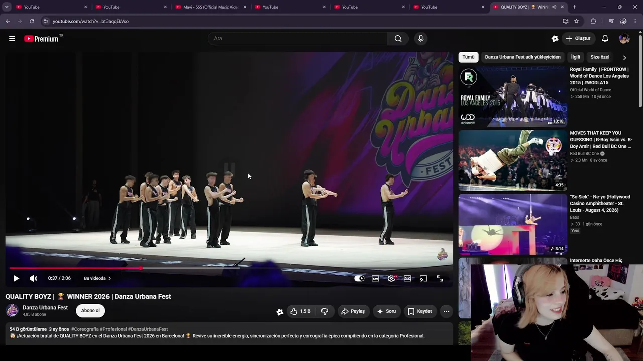This screenshot has height=361, width=643.
Task: Click the sparkle icon beside Oluştur
Action: coord(555,39)
